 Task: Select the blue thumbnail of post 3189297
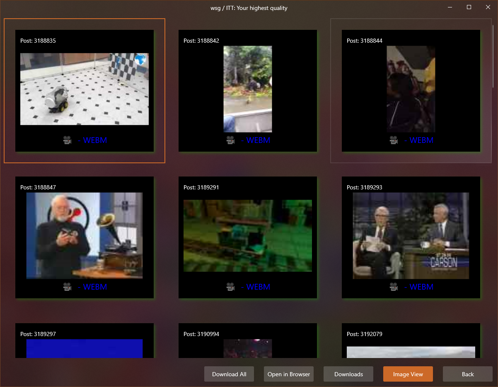(85, 348)
